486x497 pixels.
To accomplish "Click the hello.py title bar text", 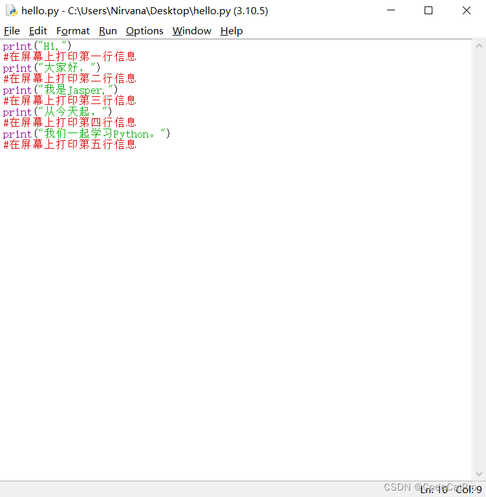I will (x=145, y=11).
